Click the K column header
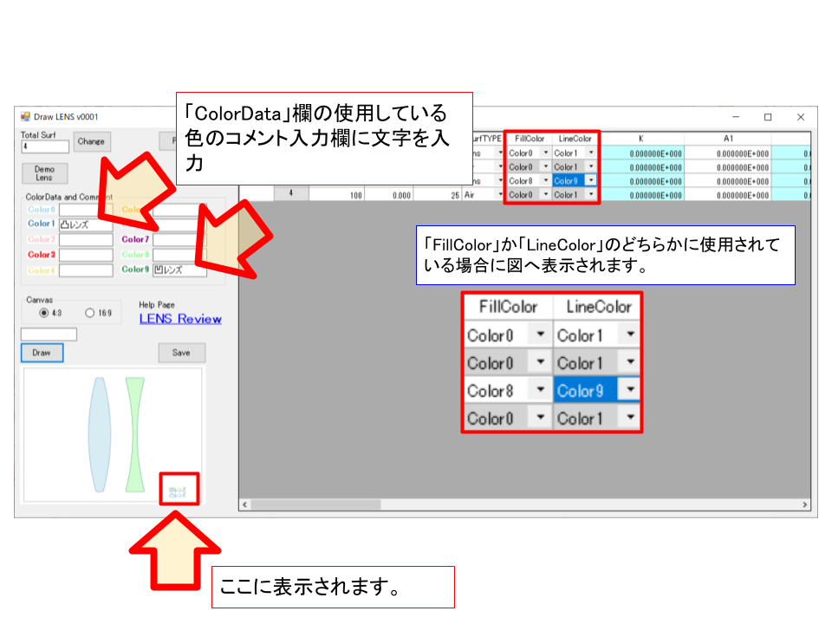The height and width of the screenshot is (624, 832). [641, 139]
